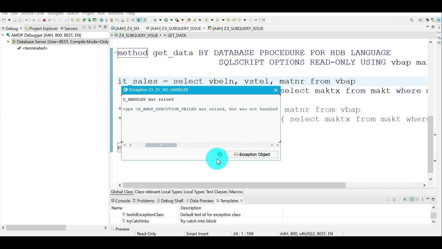Open the Data Preview view tab
Screen dimensions: 442x249
pos(200,201)
